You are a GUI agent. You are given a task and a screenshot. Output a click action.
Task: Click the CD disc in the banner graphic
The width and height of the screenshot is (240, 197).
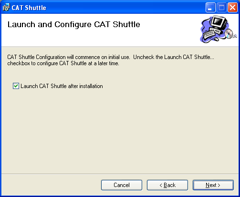229,34
